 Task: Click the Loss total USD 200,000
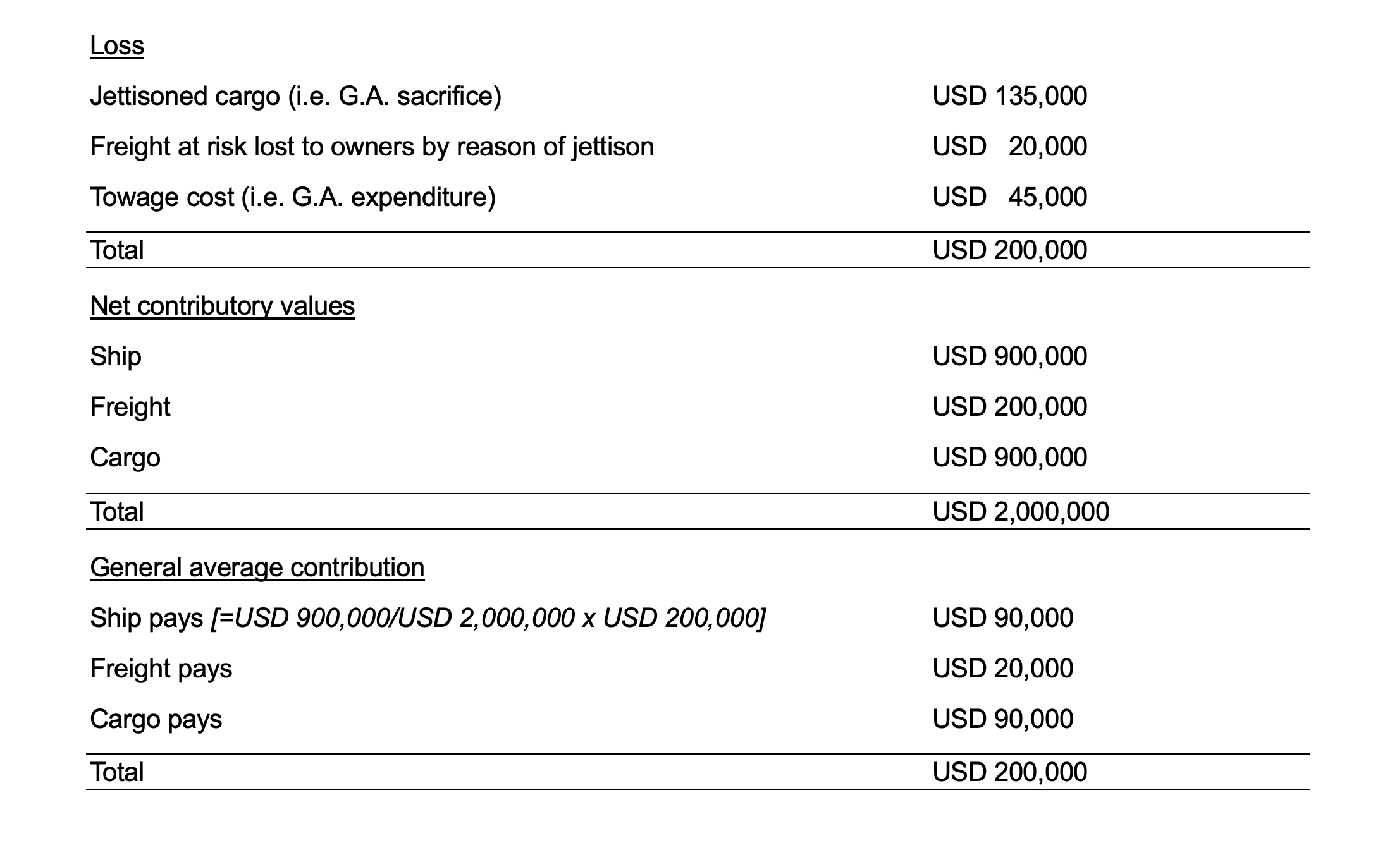pyautogui.click(x=1010, y=251)
